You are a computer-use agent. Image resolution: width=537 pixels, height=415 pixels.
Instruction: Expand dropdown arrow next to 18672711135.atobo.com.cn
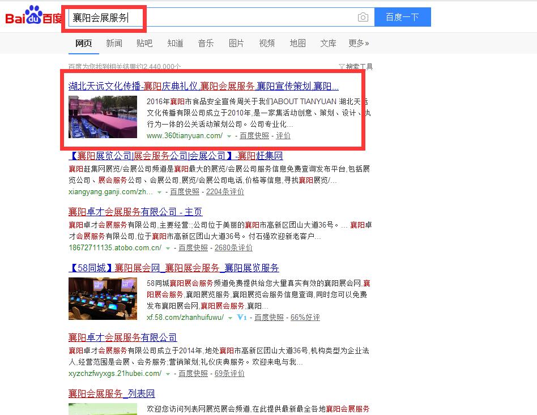tap(168, 248)
